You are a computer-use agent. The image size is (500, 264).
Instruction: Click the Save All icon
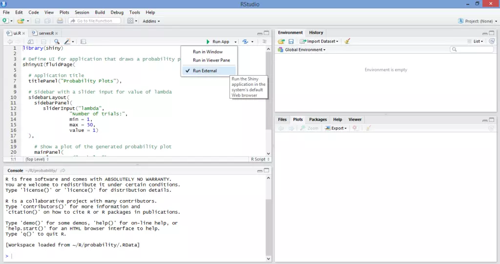pyautogui.click(x=47, y=20)
